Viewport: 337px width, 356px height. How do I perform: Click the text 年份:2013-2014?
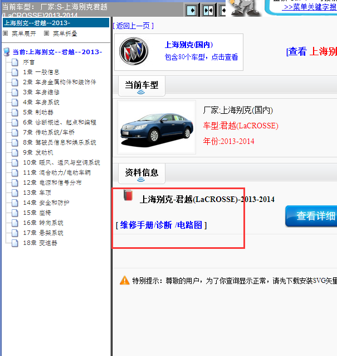(228, 141)
